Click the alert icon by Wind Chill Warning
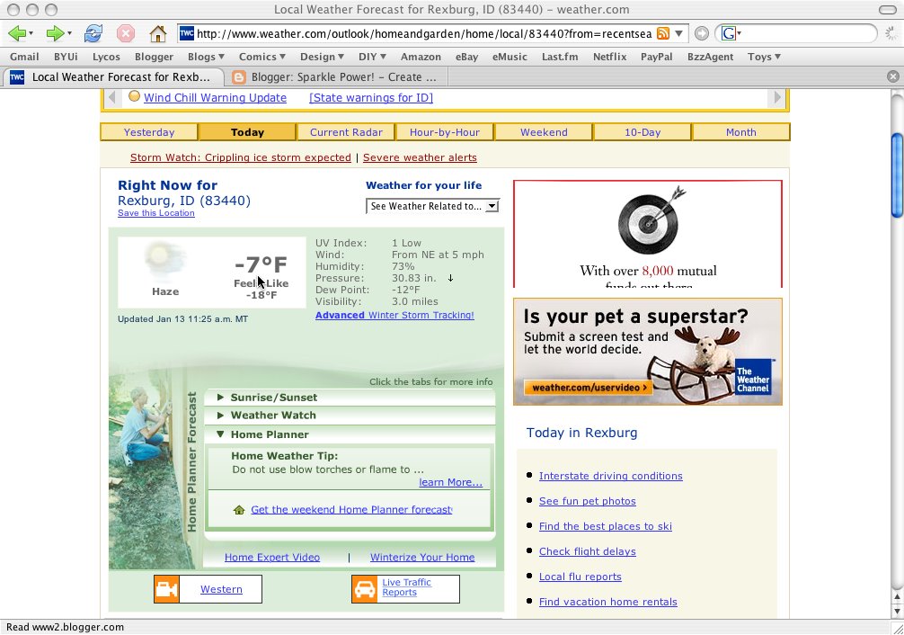 tap(134, 96)
